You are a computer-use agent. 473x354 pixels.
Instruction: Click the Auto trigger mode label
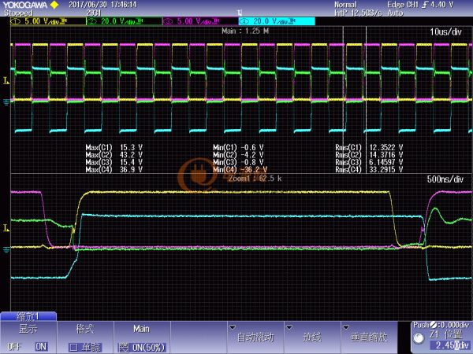pyautogui.click(x=395, y=13)
